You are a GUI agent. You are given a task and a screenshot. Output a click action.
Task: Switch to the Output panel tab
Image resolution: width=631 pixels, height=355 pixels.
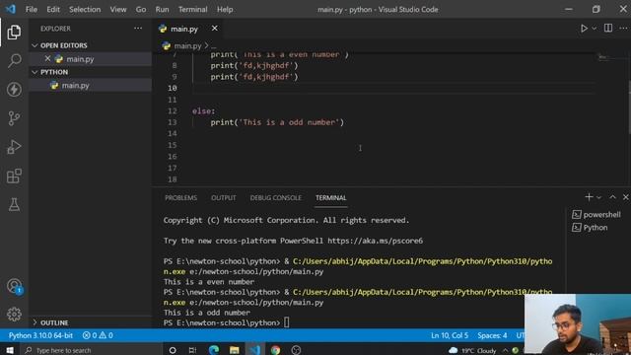click(224, 197)
